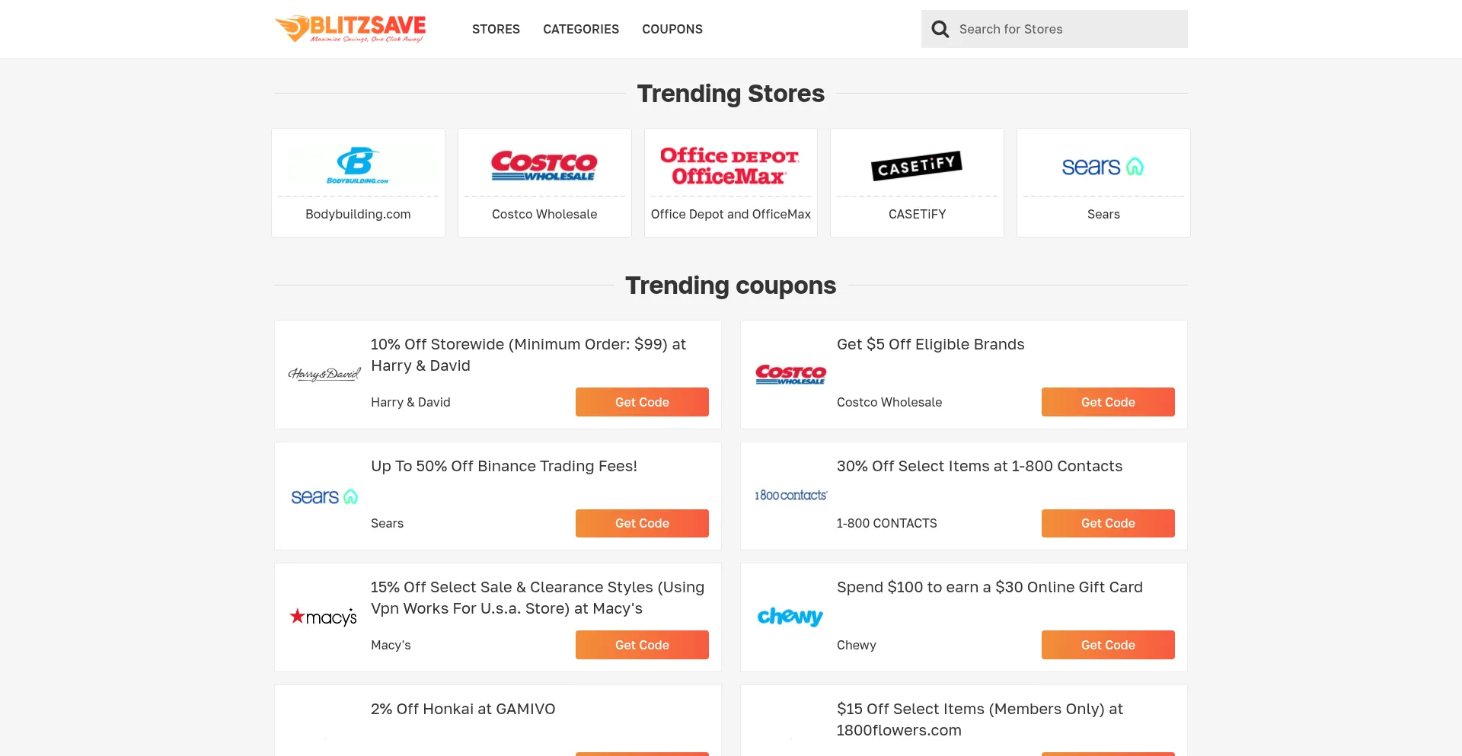Get Code for Chewy gift card coupon

click(1108, 645)
